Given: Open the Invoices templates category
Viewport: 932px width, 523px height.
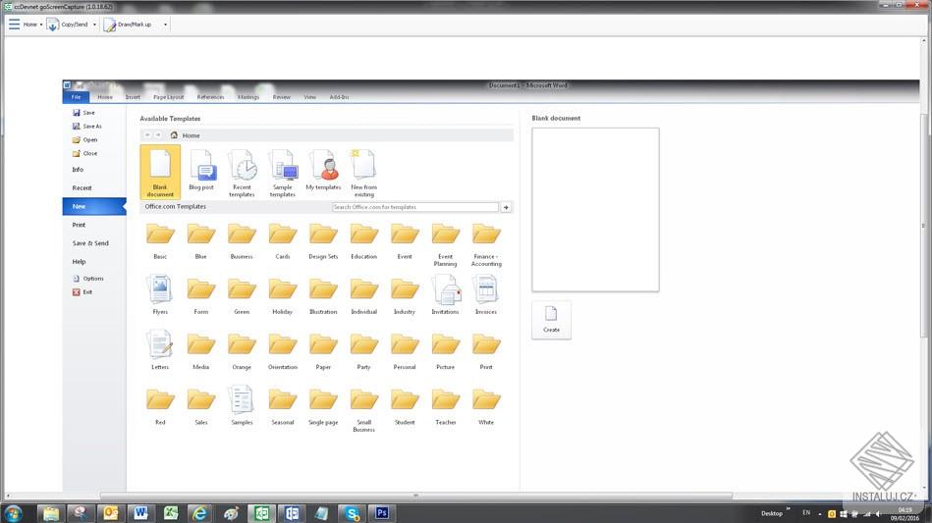Looking at the screenshot, I should (x=486, y=295).
